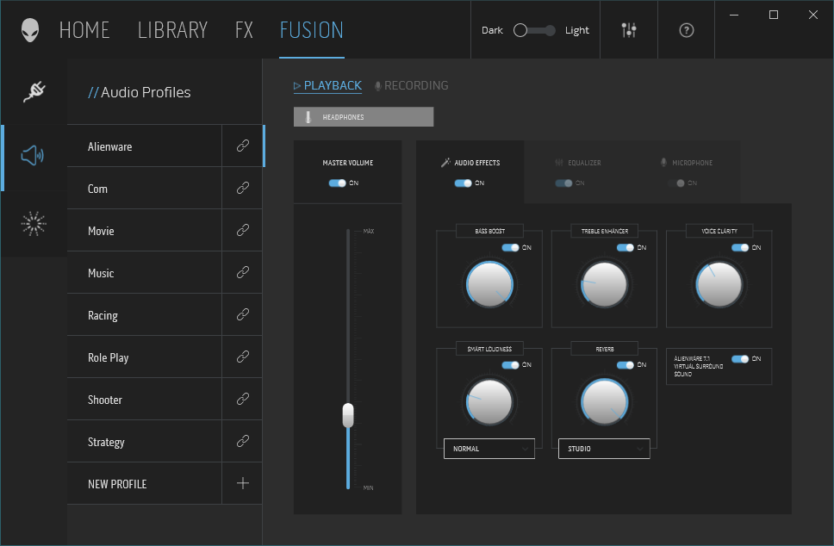Select the Racing audio profile

pos(144,314)
